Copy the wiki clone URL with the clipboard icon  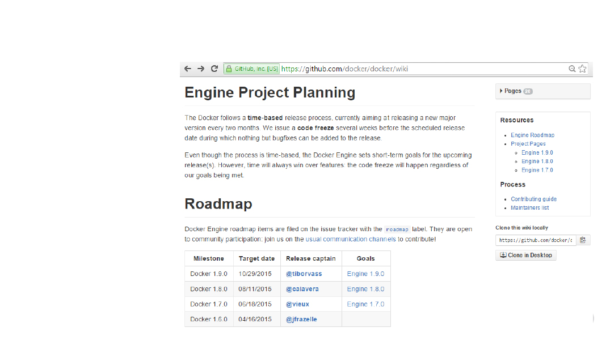point(583,240)
